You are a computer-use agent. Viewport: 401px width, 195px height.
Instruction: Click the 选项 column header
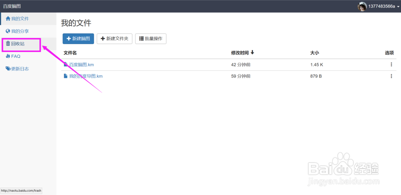coord(389,53)
